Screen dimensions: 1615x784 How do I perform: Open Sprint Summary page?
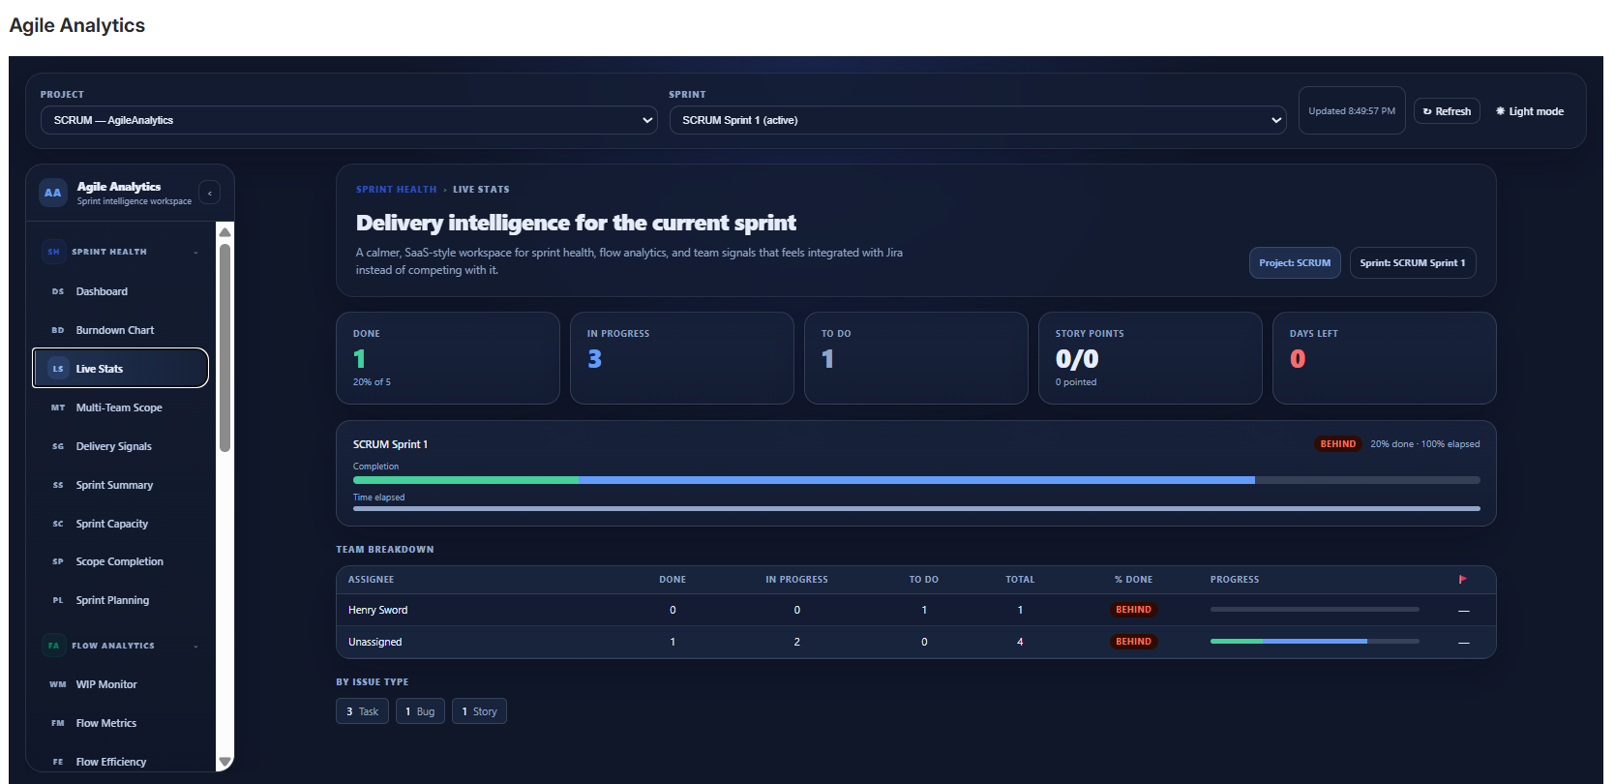tap(121, 485)
